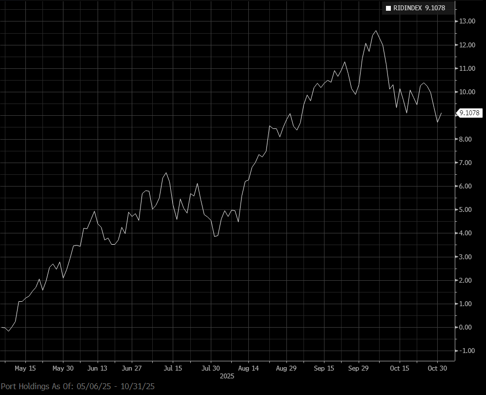486x395 pixels.
Task: Click the Oct 30 date label
Action: tap(437, 368)
